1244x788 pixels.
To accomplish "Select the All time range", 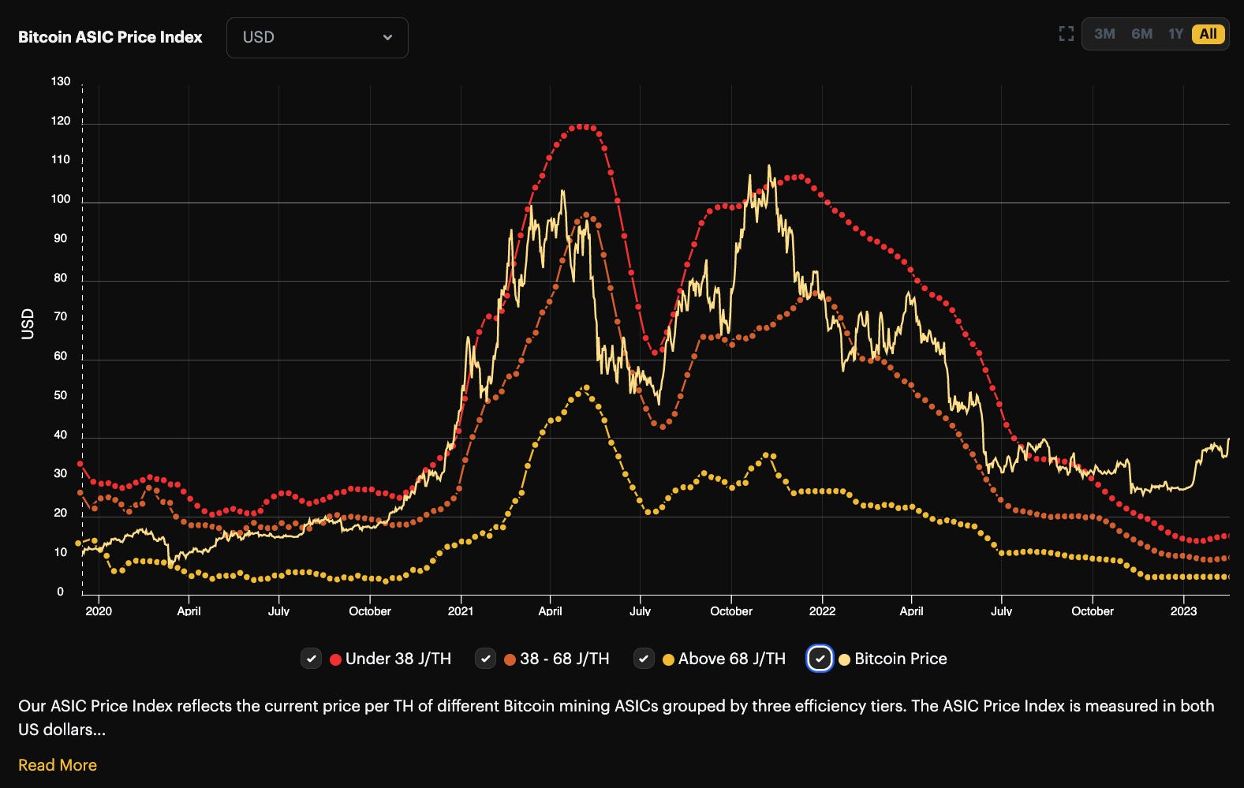I will 1208,34.
